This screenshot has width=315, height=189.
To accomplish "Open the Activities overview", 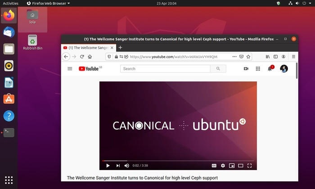I will (11, 3).
